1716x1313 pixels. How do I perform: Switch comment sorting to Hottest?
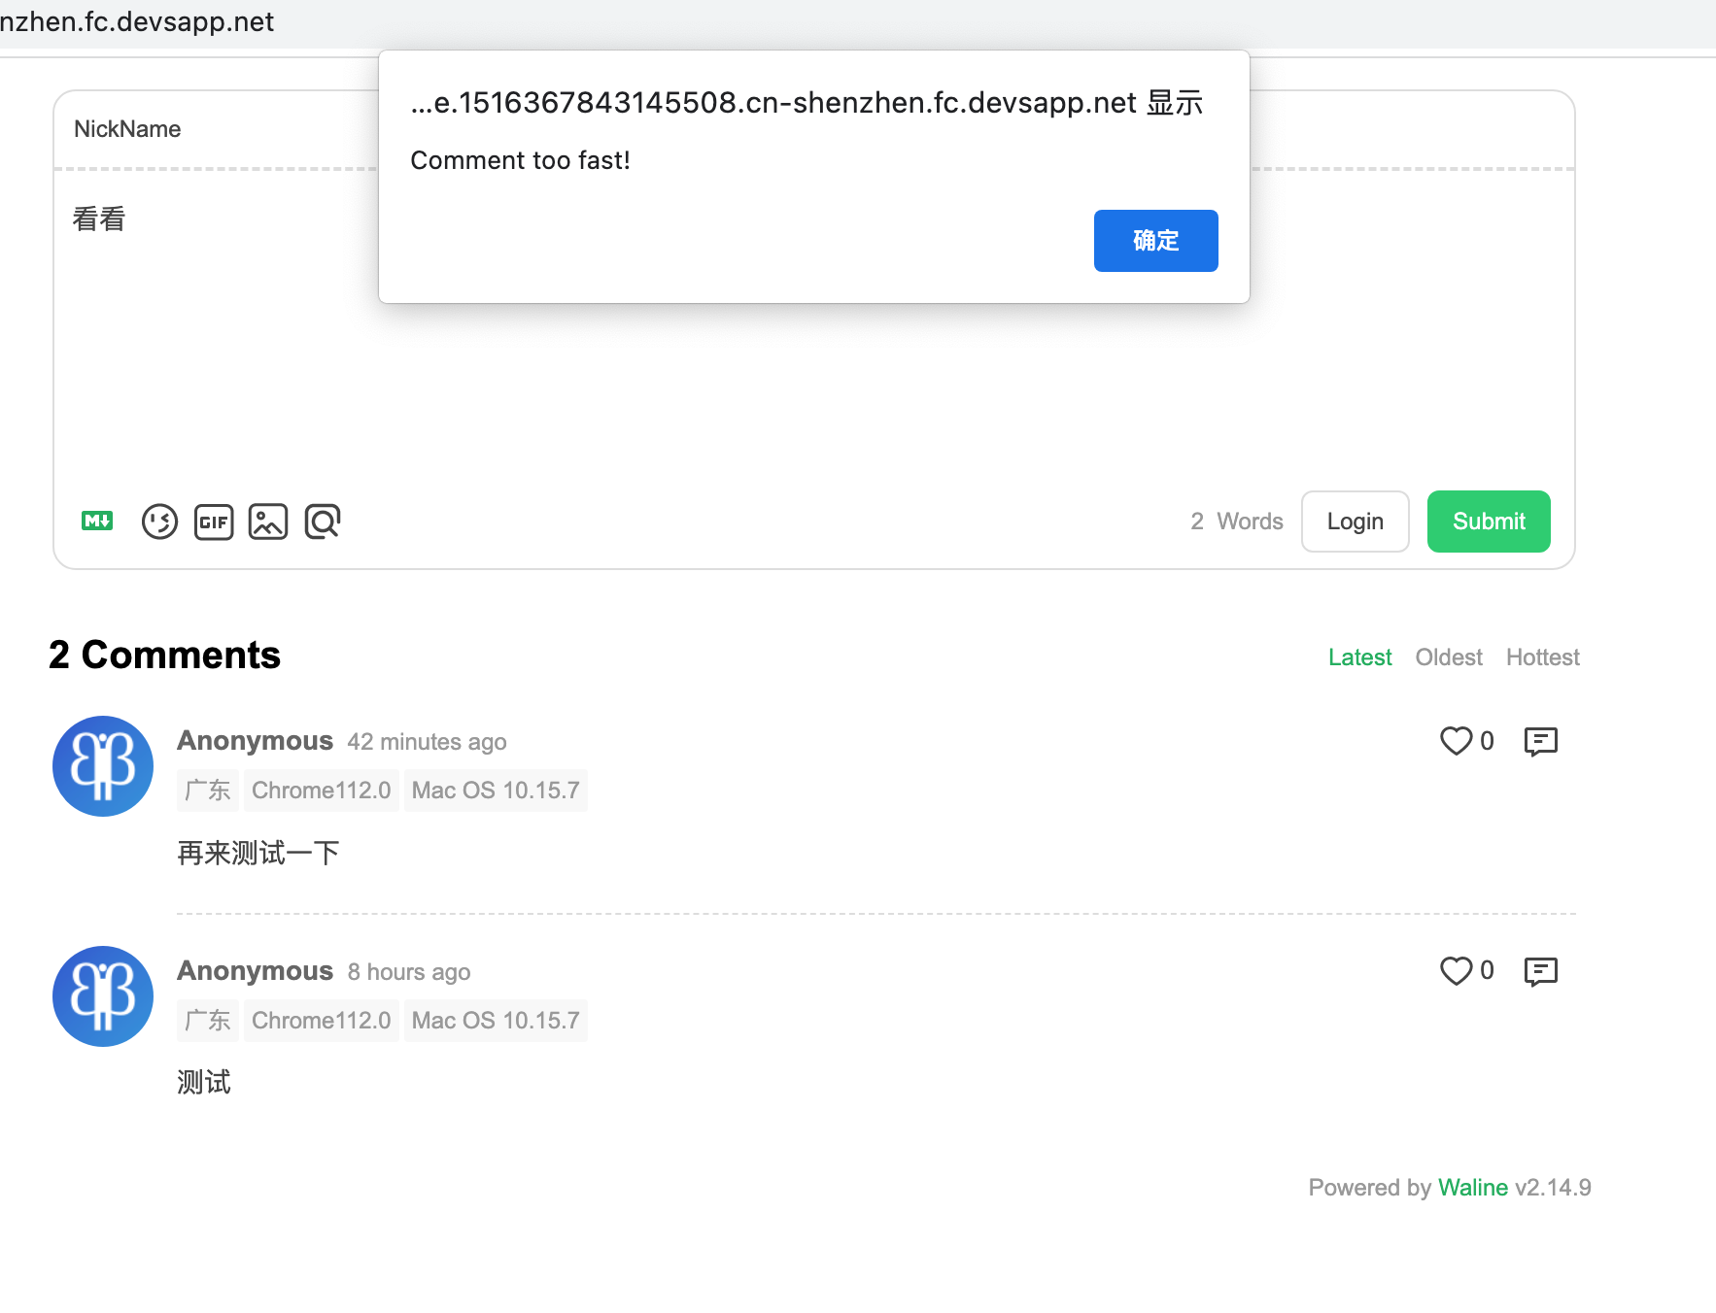[x=1542, y=656]
